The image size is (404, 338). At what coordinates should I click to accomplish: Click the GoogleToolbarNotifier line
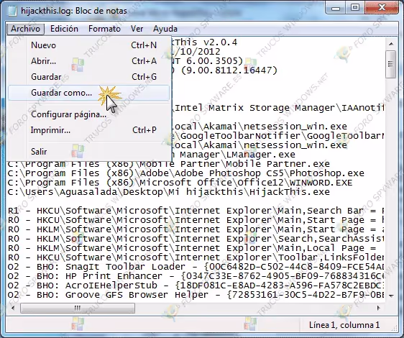[278, 136]
